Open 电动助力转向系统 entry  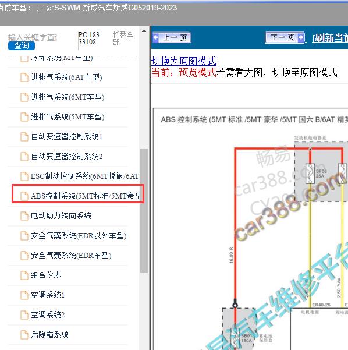pos(61,215)
